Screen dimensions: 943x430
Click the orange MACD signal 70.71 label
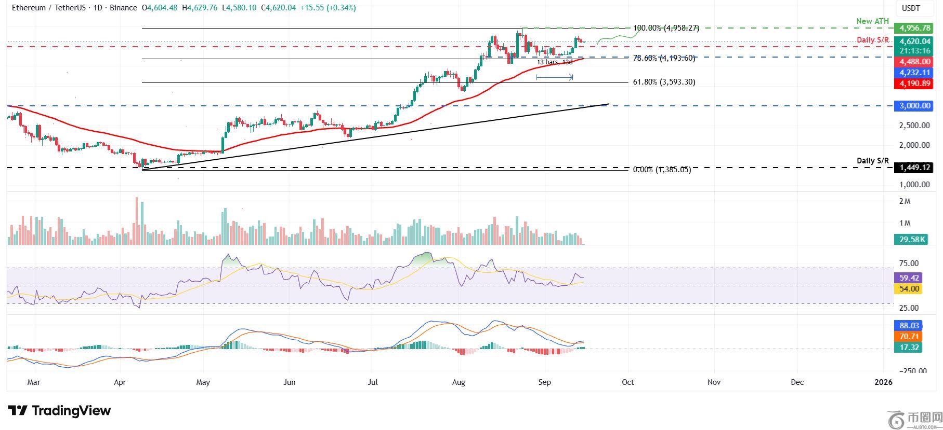[908, 337]
